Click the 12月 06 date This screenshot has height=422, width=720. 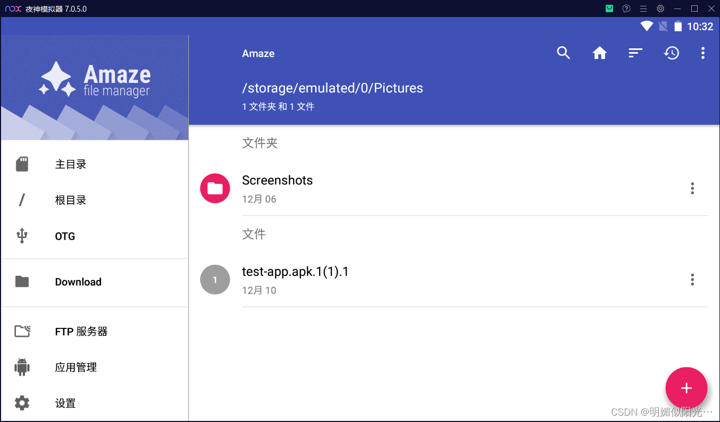tap(259, 199)
